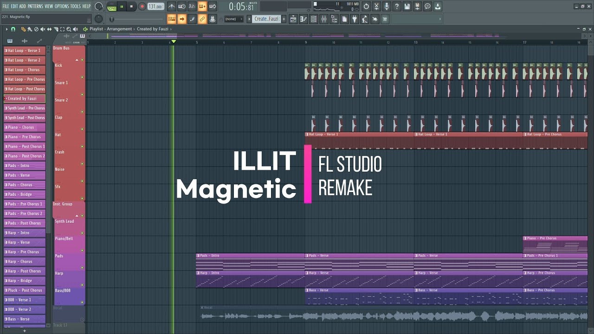594x334 pixels.
Task: Open the browser/plugin picker icon
Action: [x=334, y=19]
